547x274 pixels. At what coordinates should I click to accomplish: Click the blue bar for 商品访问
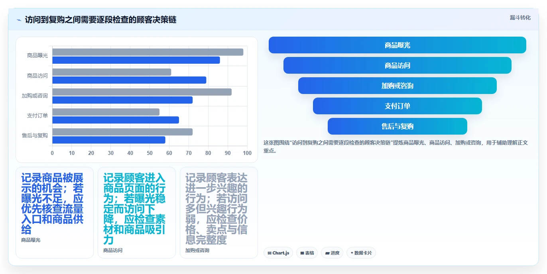coord(129,80)
